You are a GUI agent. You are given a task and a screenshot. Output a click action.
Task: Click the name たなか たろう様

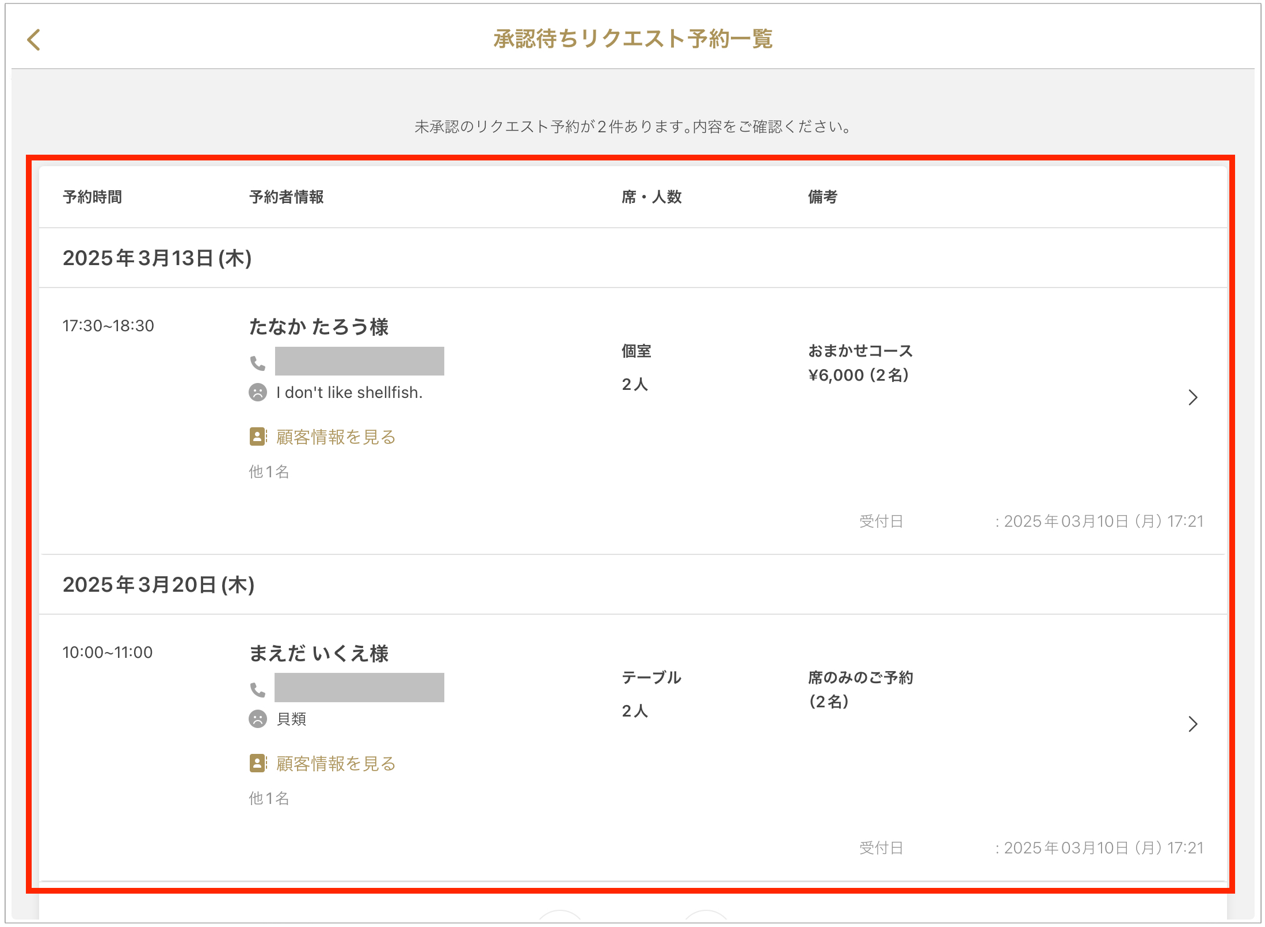(318, 327)
